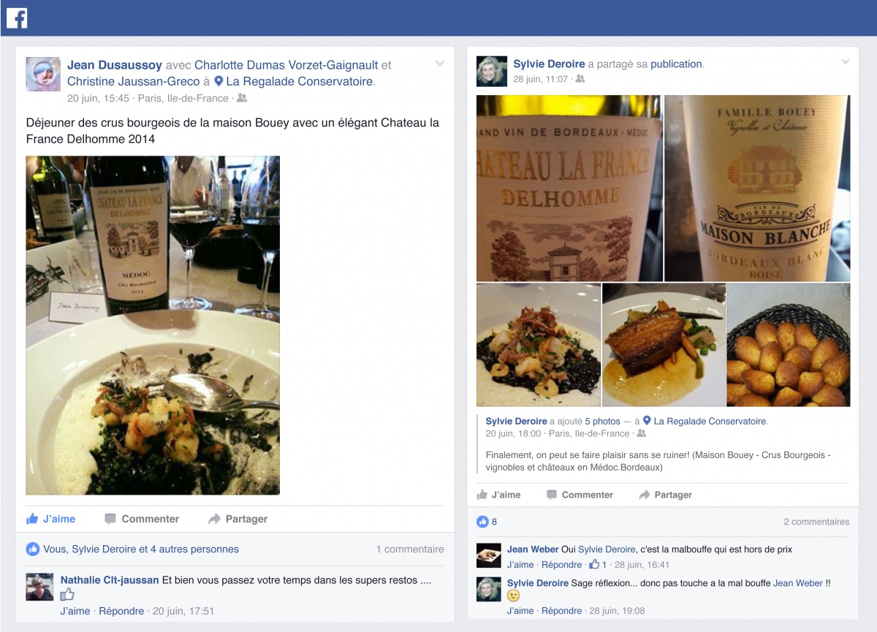Open options chevron on Sylvie Deroire's post

coord(846,62)
